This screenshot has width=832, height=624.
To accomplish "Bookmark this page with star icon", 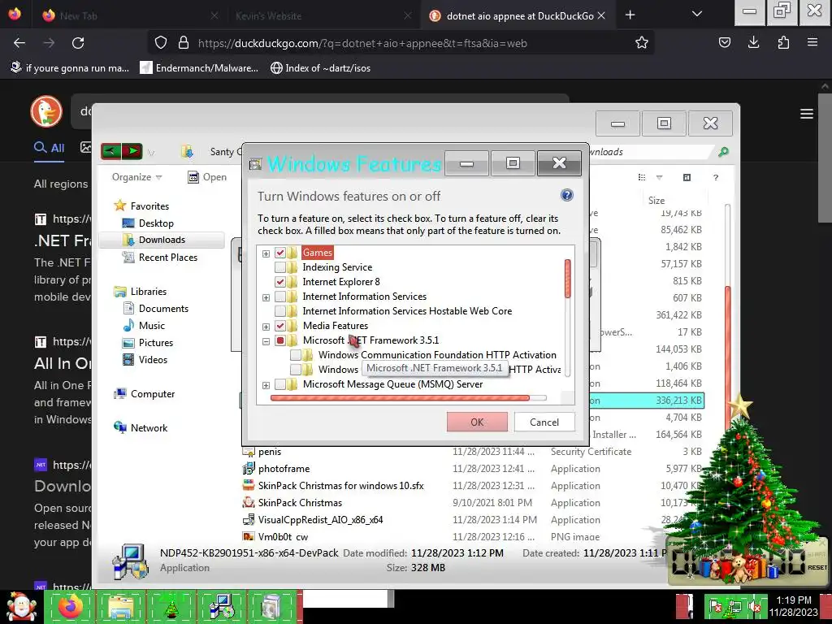I will coord(642,42).
